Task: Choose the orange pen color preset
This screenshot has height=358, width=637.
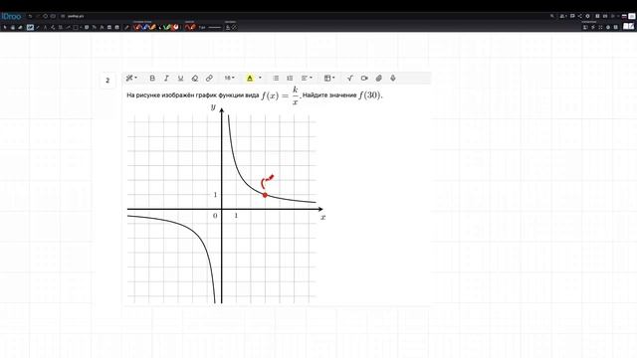Action: [152, 27]
